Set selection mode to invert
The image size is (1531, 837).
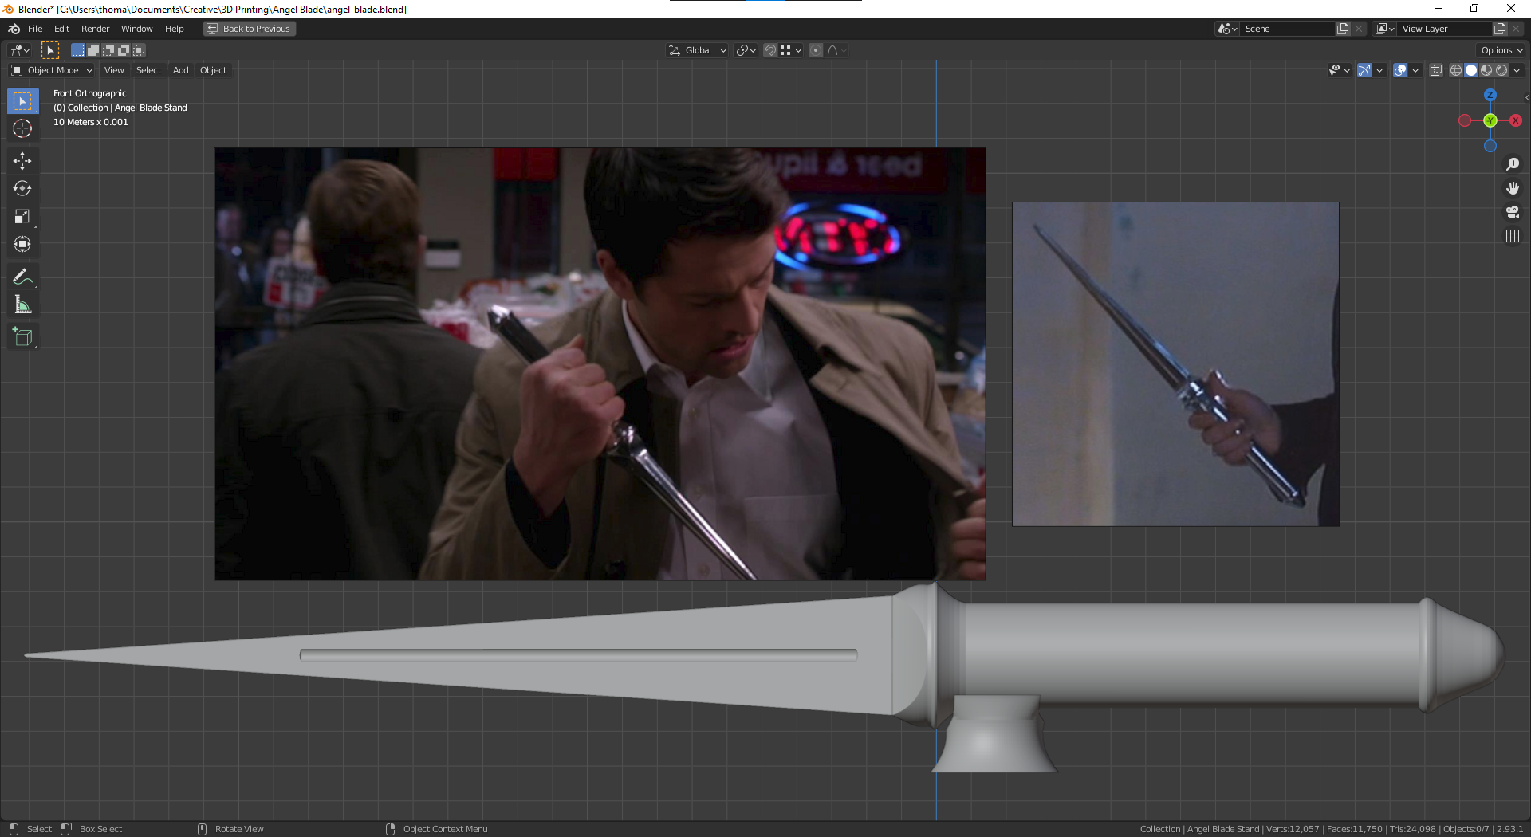(124, 50)
